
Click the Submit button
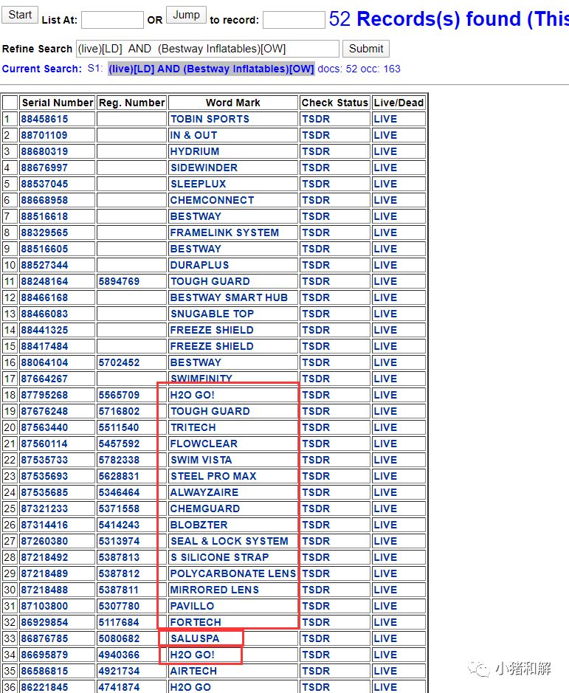tap(365, 49)
